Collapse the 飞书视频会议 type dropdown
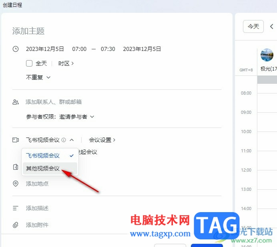277x247 pixels. pos(72,140)
